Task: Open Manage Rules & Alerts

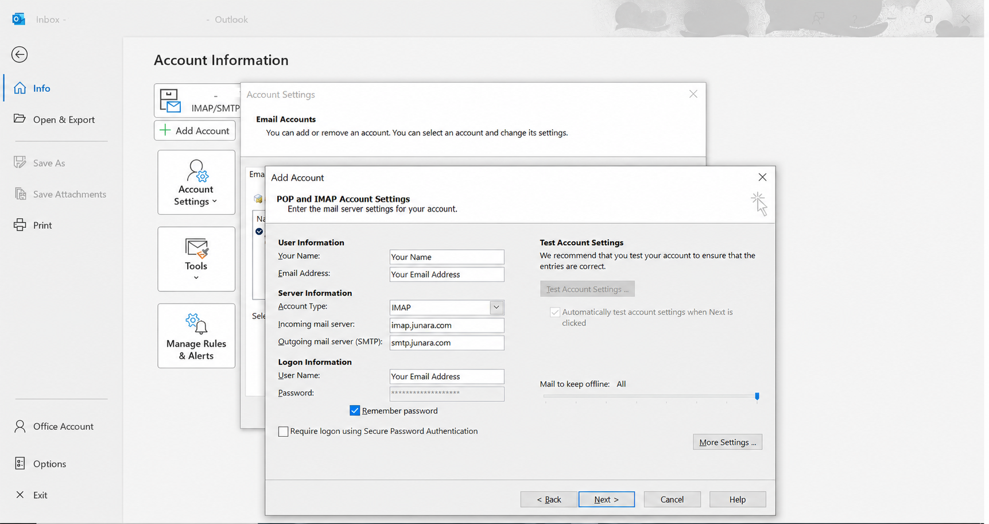Action: click(196, 336)
